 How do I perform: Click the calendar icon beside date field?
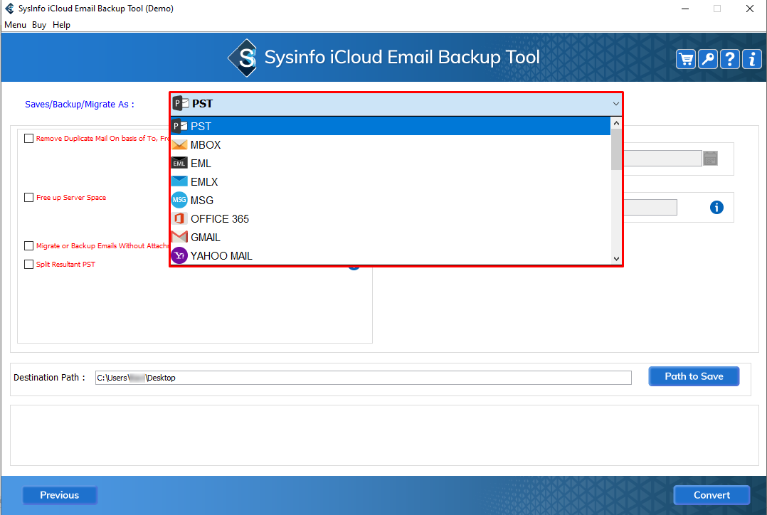coord(710,159)
